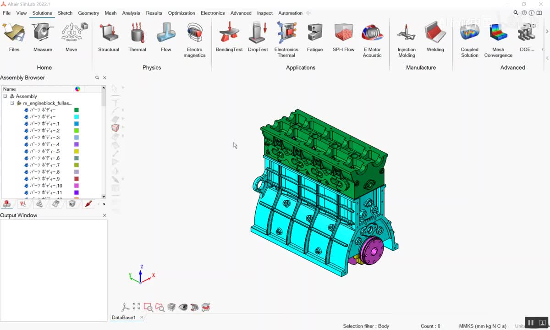
Task: Pause the recording playback
Action: 531,323
